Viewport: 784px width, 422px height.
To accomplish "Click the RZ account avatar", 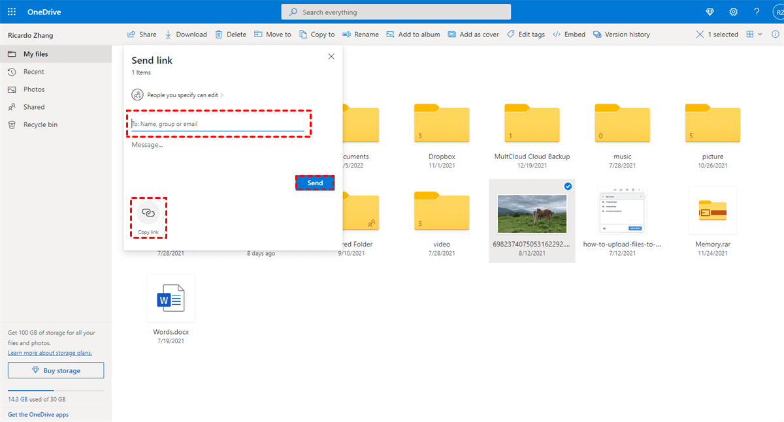I will 776,12.
